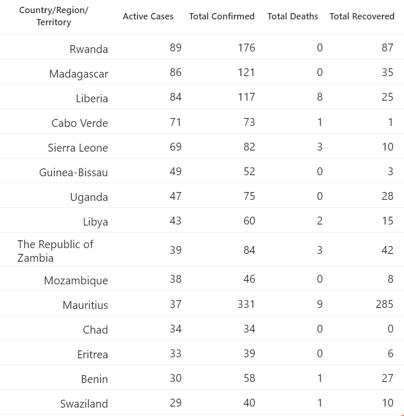Select the Rwanda row name

[89, 49]
